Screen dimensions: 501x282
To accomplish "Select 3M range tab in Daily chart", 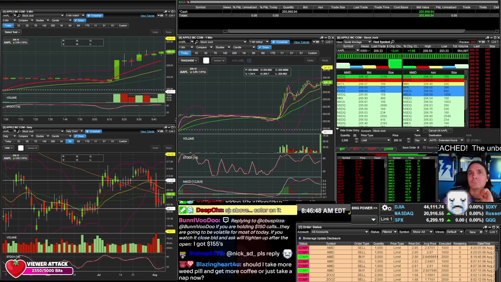I will coord(70,141).
